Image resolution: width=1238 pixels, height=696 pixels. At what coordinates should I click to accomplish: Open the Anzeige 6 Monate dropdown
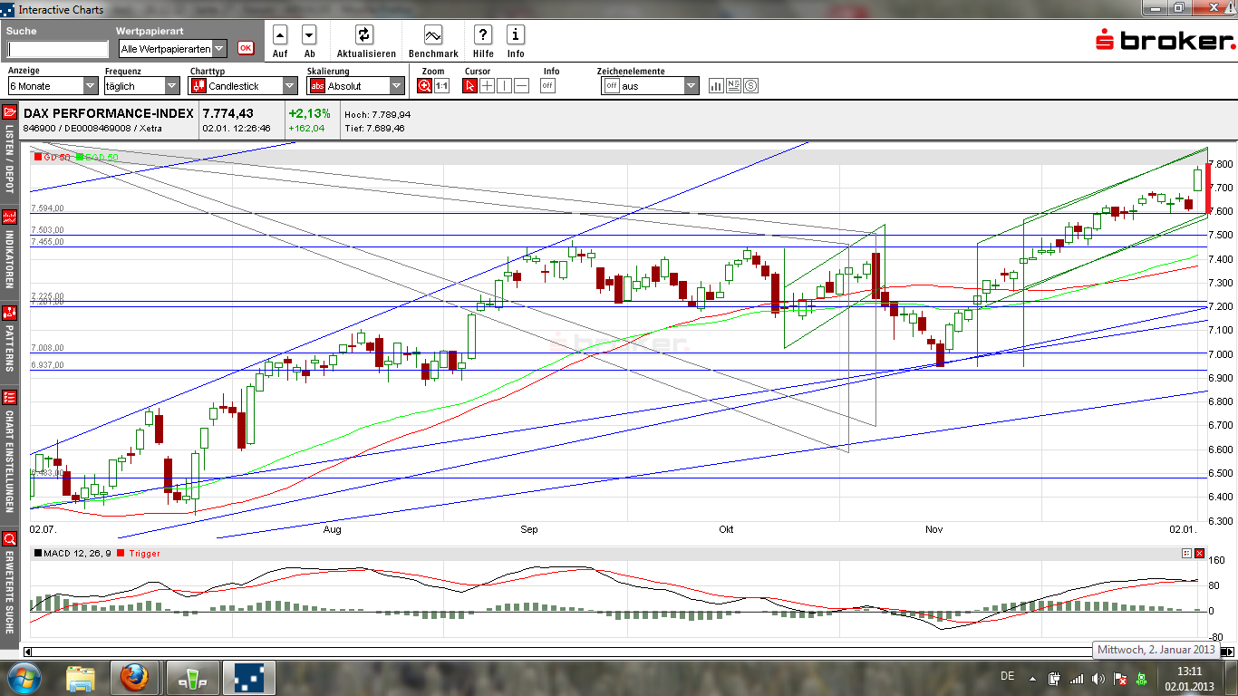tap(89, 84)
